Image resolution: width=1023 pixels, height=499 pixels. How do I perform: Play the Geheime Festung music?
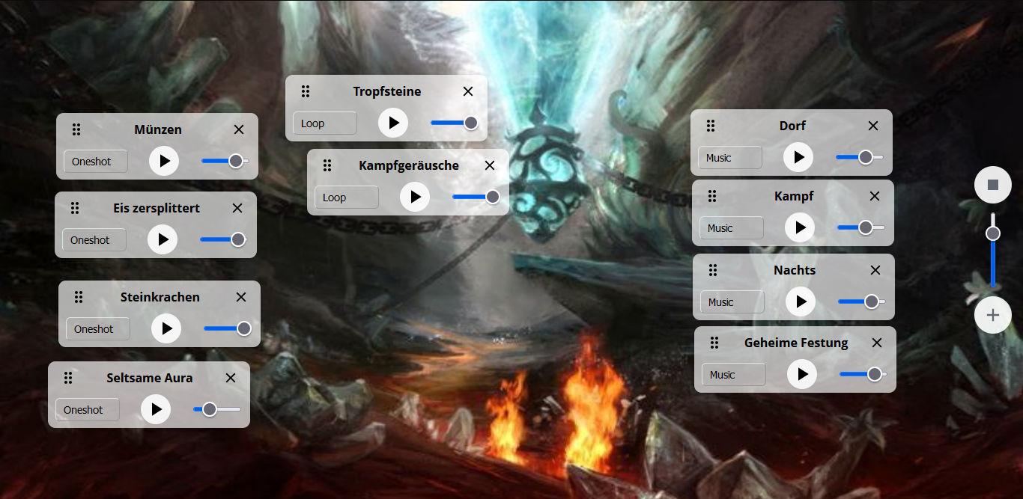pyautogui.click(x=802, y=374)
